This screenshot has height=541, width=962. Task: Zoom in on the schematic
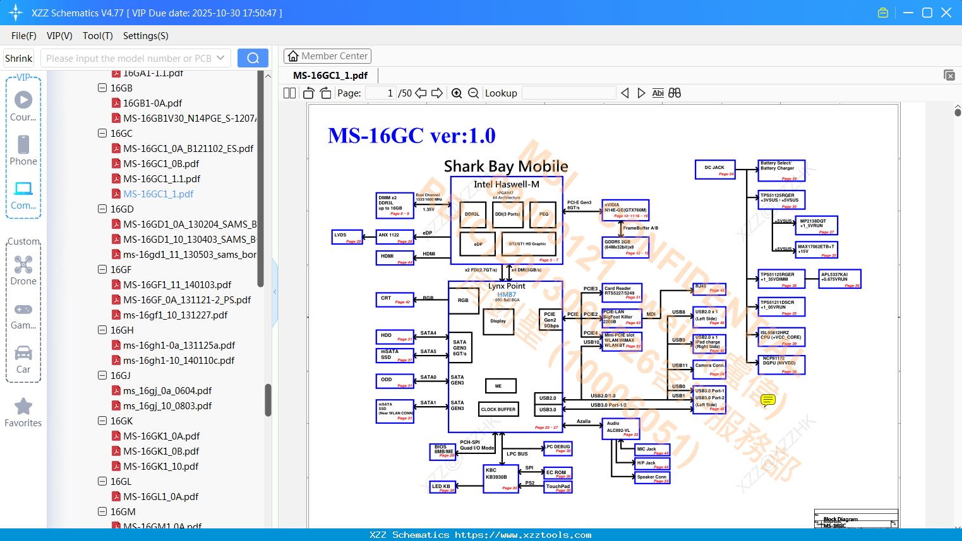[x=457, y=93]
